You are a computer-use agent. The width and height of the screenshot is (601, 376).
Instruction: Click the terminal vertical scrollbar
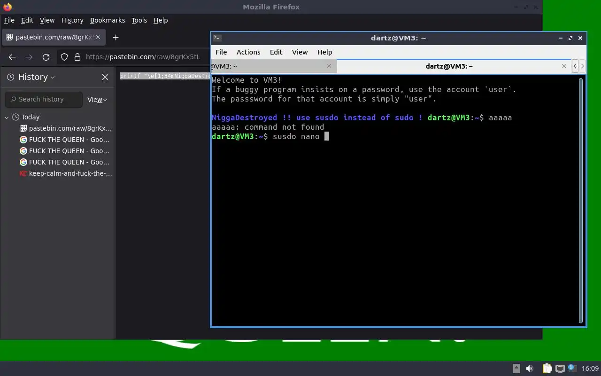click(x=581, y=200)
